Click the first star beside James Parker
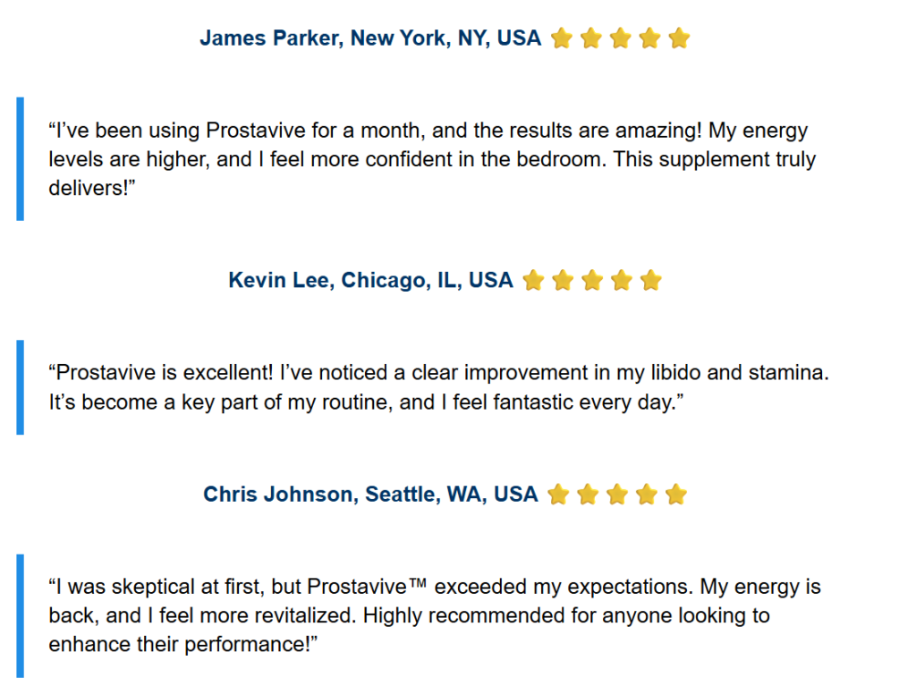The height and width of the screenshot is (686, 916). click(562, 38)
